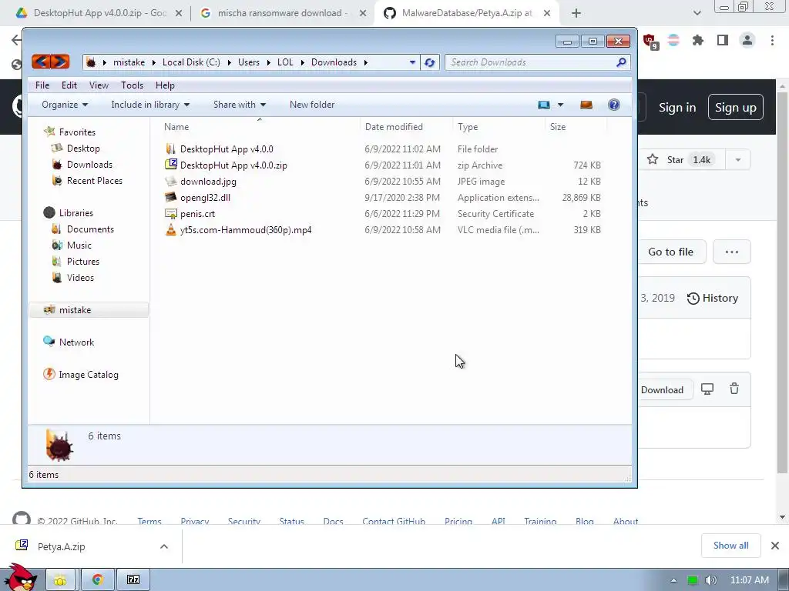The height and width of the screenshot is (591, 789).
Task: Sort by the Date modified column header
Action: [x=394, y=127]
